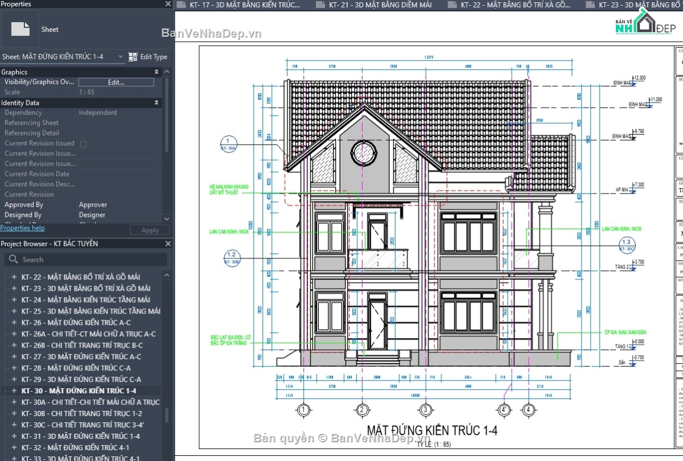Viewport: 683px width, 461px height.
Task: Select the HỆ MÁI KÍNH KHUNG SẮT annotation
Action: tap(229, 190)
